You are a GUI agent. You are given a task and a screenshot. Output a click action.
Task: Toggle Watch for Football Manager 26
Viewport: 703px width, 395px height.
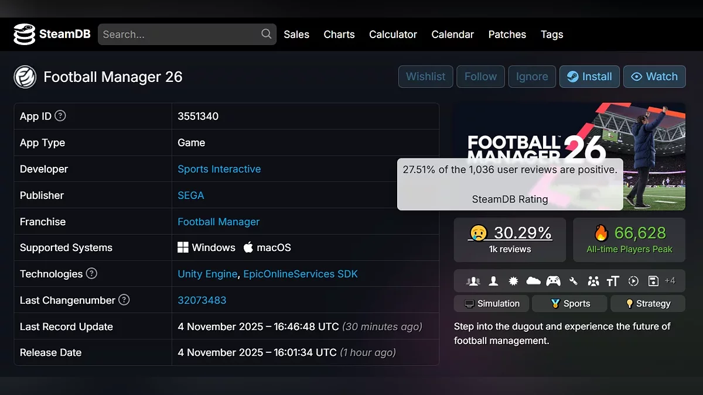(654, 77)
